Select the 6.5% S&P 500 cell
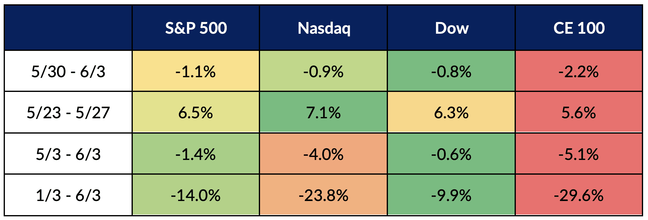 coord(196,112)
